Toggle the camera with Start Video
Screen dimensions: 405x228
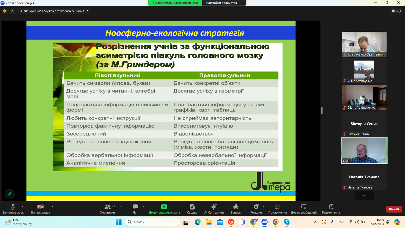coord(40,207)
